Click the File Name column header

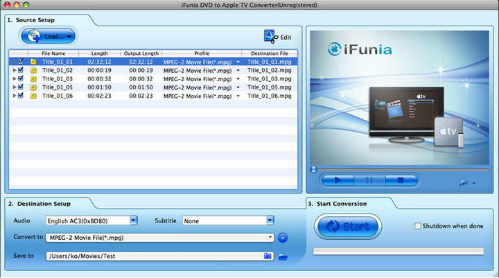pyautogui.click(x=53, y=53)
